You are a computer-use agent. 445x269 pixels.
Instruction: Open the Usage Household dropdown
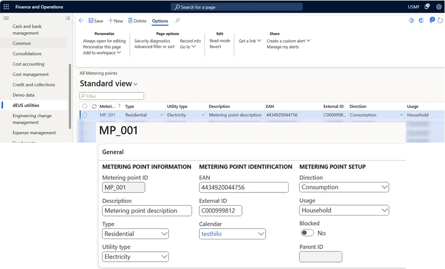coord(344,211)
